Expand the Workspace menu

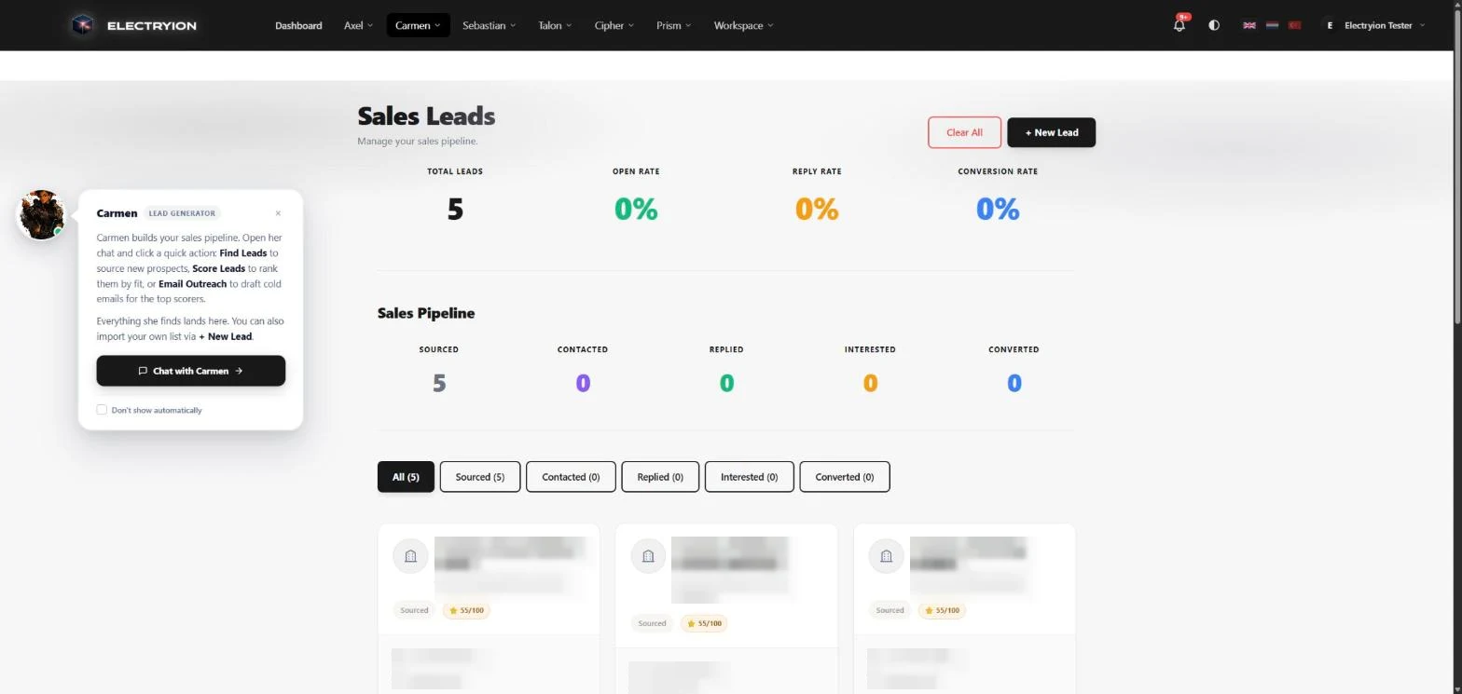click(743, 25)
